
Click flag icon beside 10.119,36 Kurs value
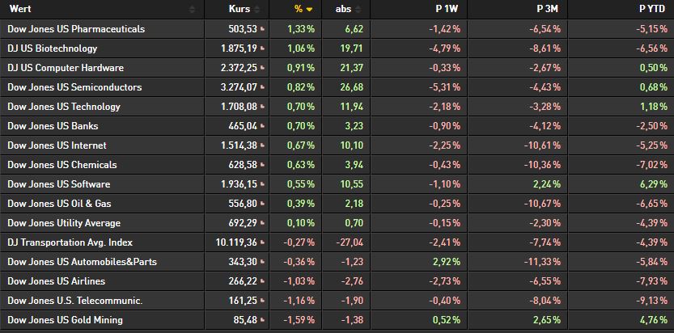[263, 243]
